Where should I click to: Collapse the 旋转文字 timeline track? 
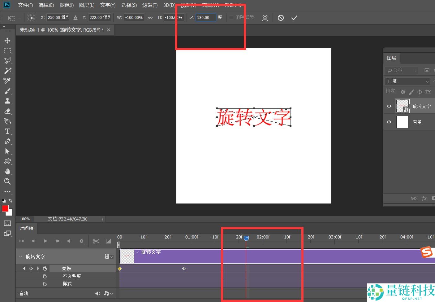(21, 256)
